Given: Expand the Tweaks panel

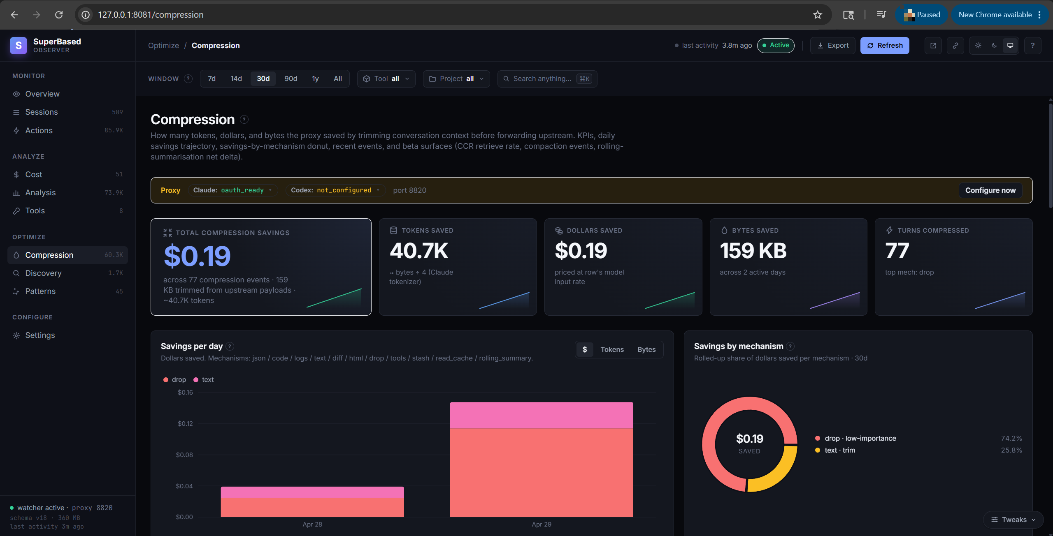Looking at the screenshot, I should (x=1013, y=520).
